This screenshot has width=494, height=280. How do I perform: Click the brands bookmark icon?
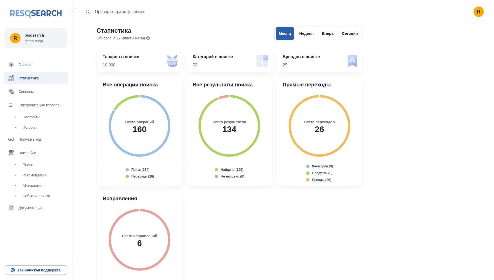(x=352, y=61)
